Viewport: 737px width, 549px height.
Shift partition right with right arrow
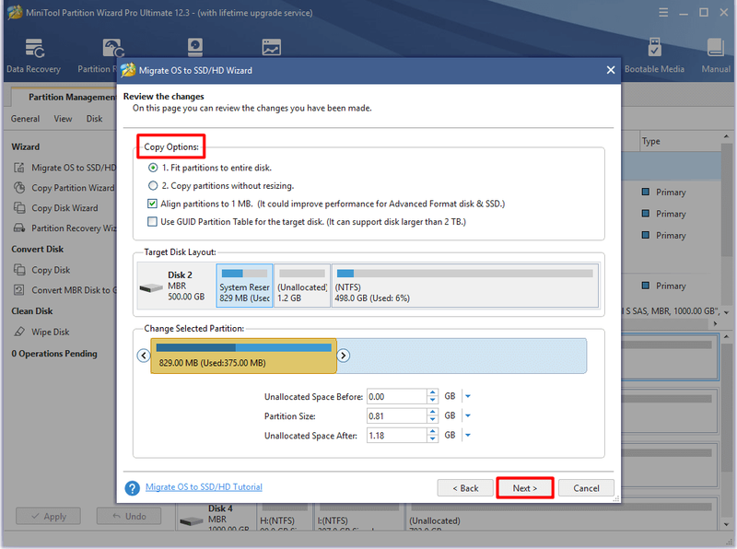(x=343, y=356)
